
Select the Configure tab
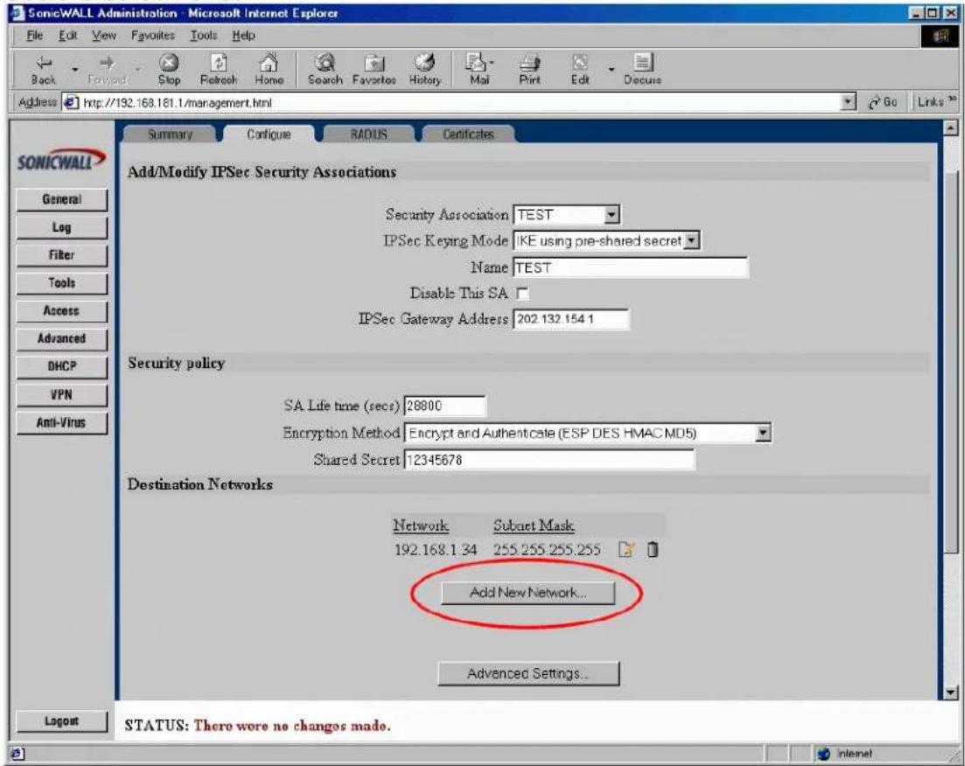pos(269,134)
